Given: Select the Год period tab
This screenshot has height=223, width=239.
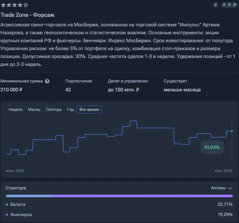Looking at the screenshot, I should [x=71, y=110].
